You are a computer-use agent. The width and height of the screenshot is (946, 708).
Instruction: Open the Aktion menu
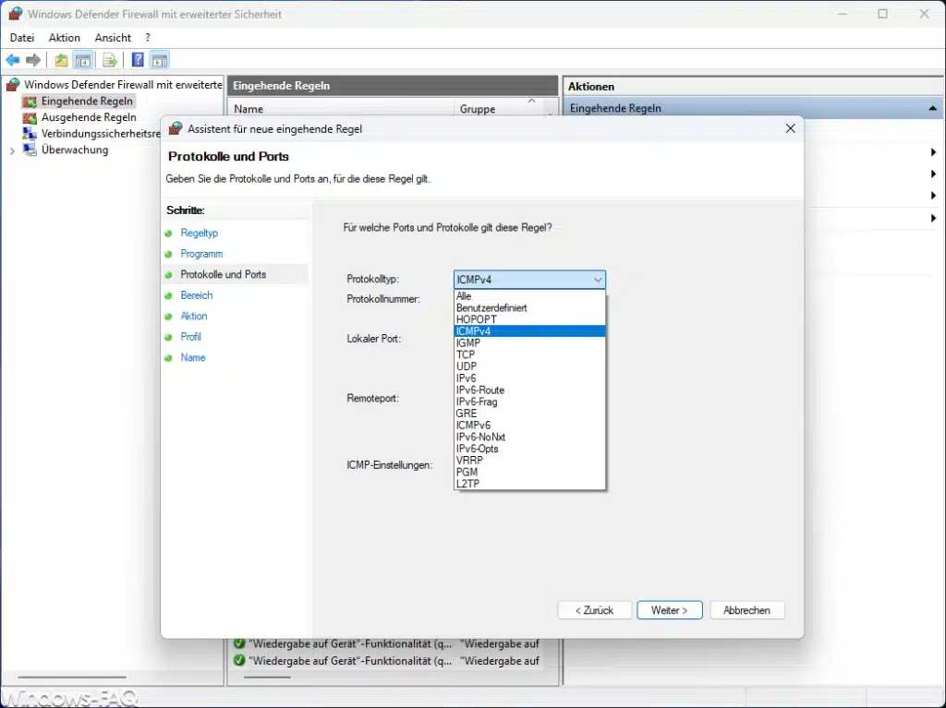(64, 38)
